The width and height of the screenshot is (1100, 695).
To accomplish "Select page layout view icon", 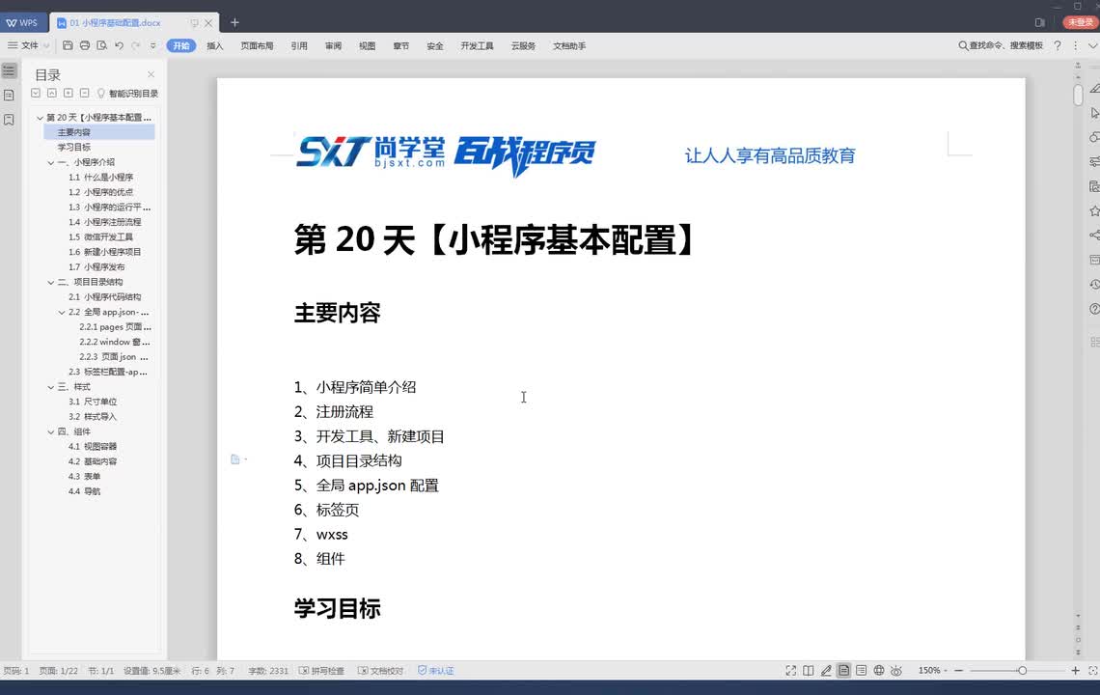I will (x=843, y=671).
